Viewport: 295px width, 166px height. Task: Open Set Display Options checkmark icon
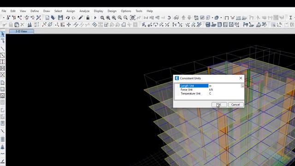[x=202, y=18]
